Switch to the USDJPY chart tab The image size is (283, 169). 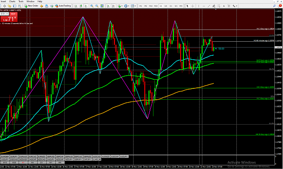5,159
